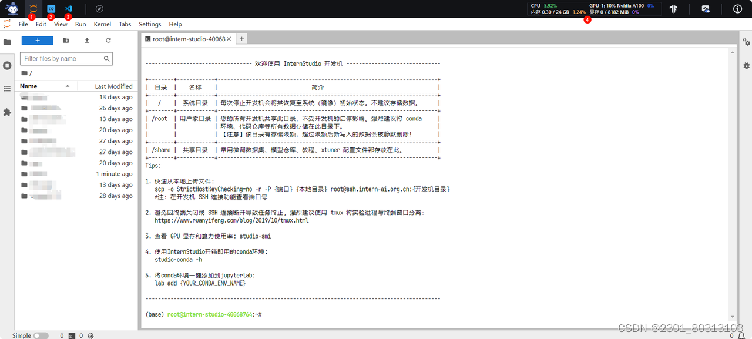
Task: Open the Extension Manager puzzle icon
Action: [7, 112]
